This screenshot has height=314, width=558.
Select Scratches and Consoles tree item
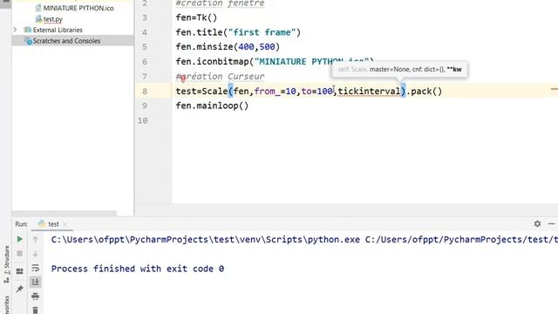tap(66, 41)
